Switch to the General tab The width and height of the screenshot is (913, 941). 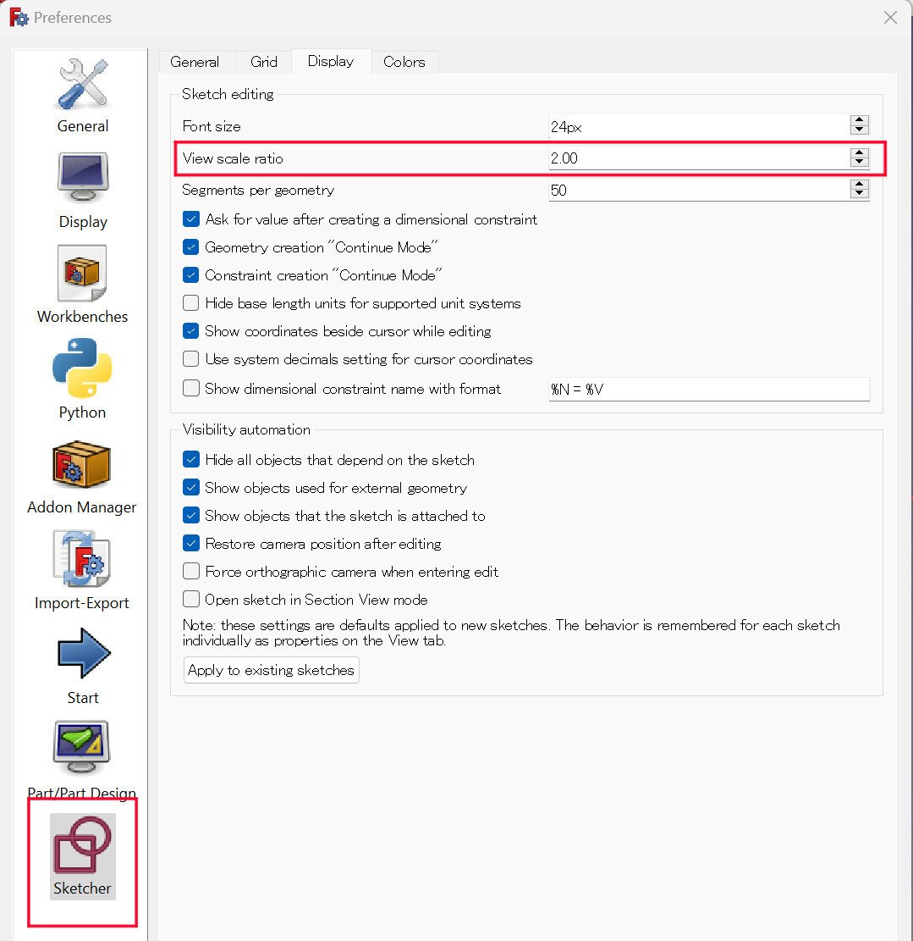pyautogui.click(x=195, y=62)
